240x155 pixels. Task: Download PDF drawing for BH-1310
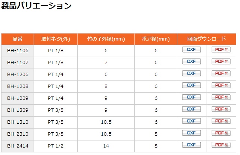click(221, 121)
